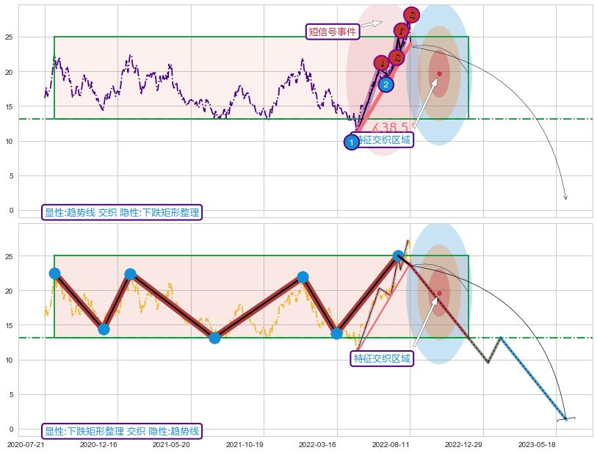Click the lowest red quarter-note marker

coord(381,64)
